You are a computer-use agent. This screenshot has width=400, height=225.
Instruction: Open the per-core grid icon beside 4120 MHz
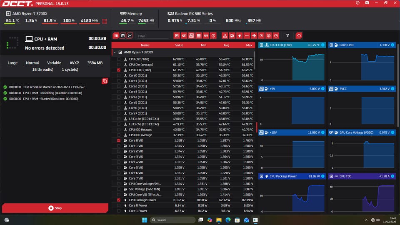105,21
